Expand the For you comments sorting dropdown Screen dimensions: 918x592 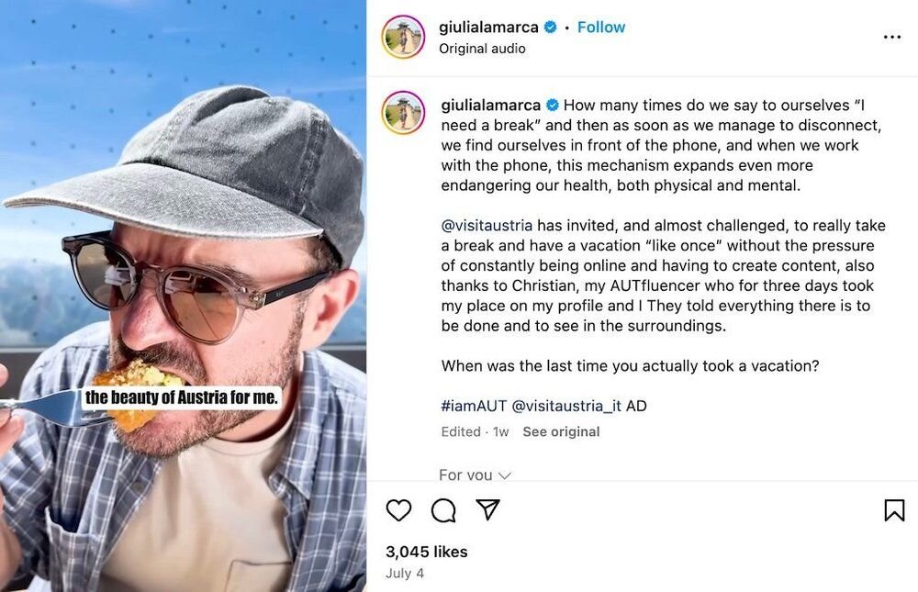point(475,475)
